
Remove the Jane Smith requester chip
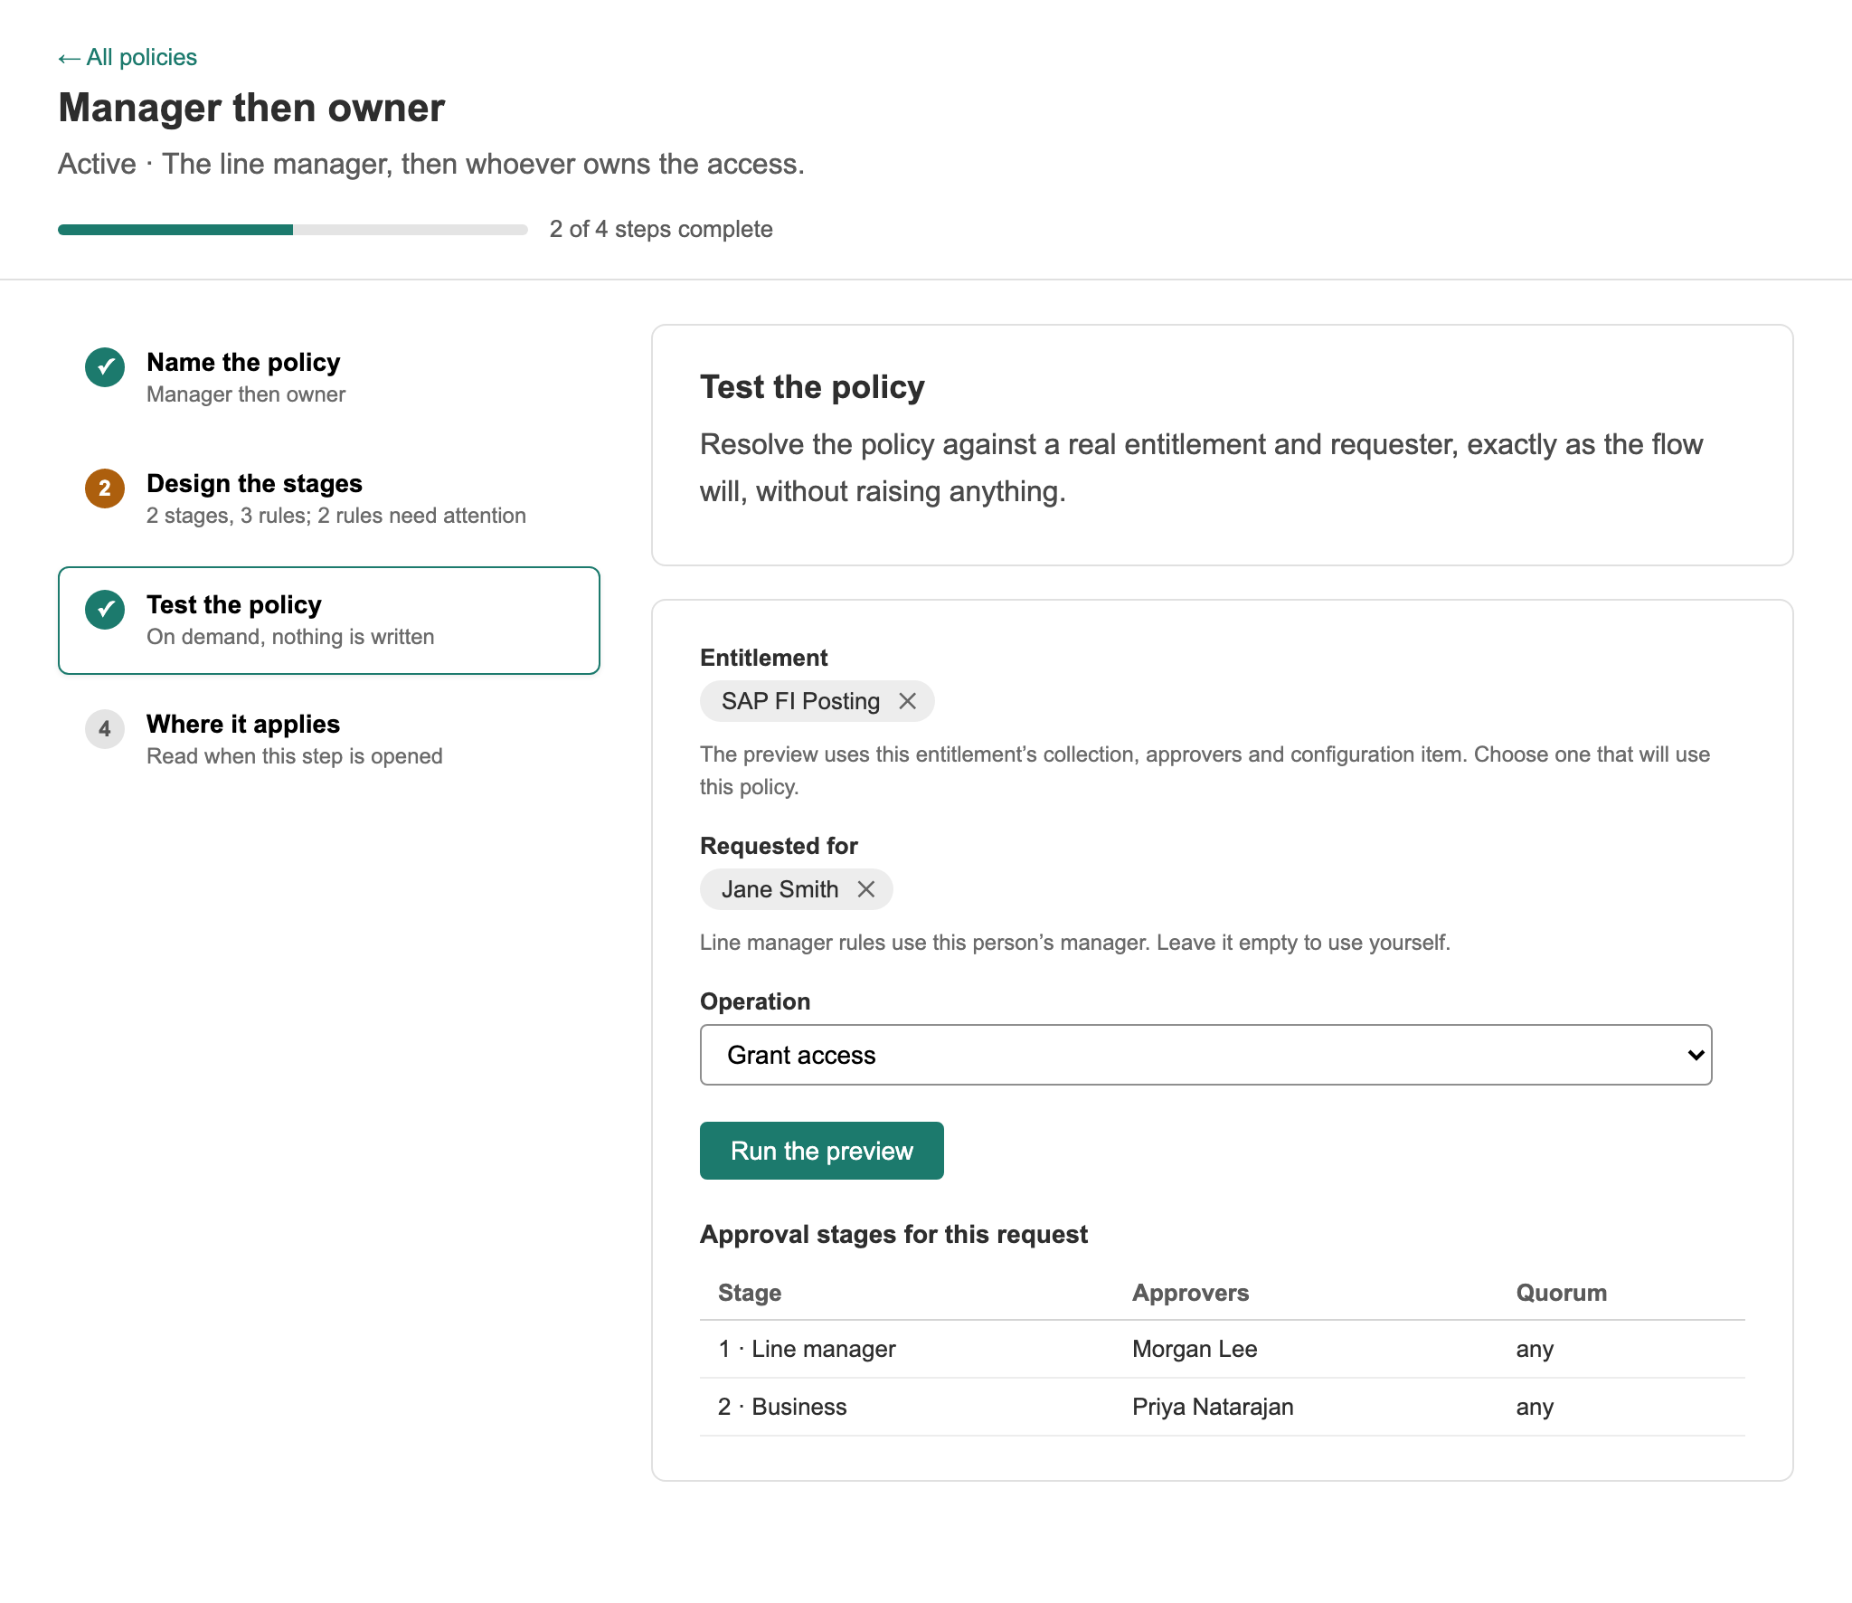866,889
